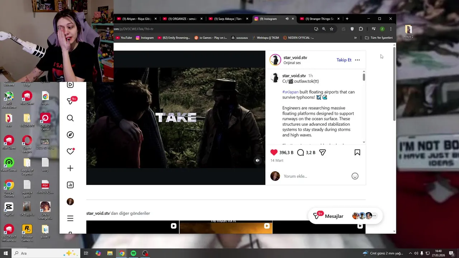Share the post with the send icon

(322, 153)
